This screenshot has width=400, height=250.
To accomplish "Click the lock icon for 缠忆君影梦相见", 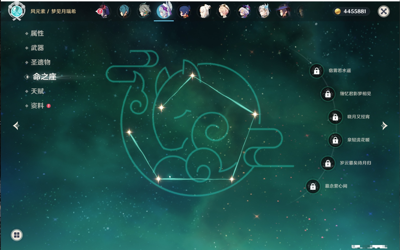I will pos(328,94).
